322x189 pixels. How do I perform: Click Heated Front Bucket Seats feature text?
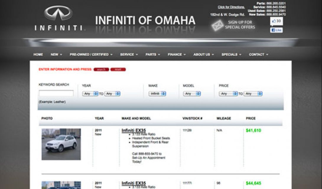[151, 138]
